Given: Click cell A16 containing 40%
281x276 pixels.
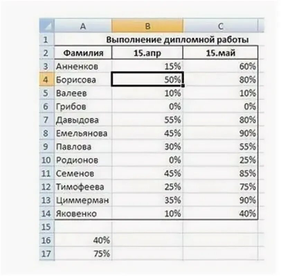Looking at the screenshot, I should click(83, 240).
